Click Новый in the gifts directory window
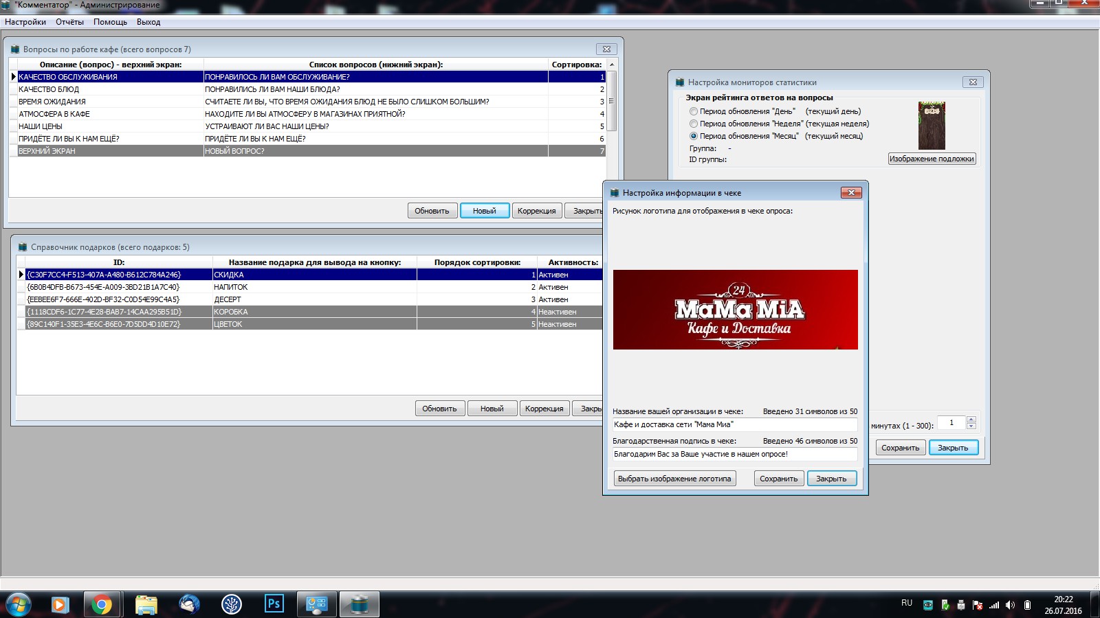Viewport: 1100px width, 618px height. point(492,409)
